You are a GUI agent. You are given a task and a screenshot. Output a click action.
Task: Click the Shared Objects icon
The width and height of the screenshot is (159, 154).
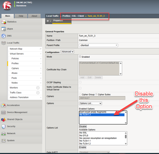[3, 119]
